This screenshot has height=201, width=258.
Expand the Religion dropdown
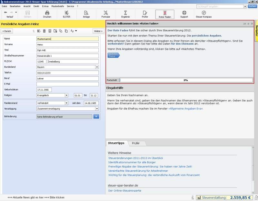point(66,95)
